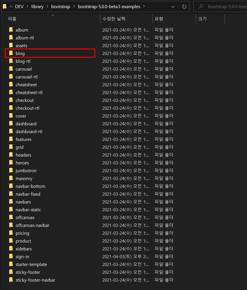This screenshot has height=290, width=247.
Task: Expand hidden parent folders double-chevron
Action: point(11,6)
